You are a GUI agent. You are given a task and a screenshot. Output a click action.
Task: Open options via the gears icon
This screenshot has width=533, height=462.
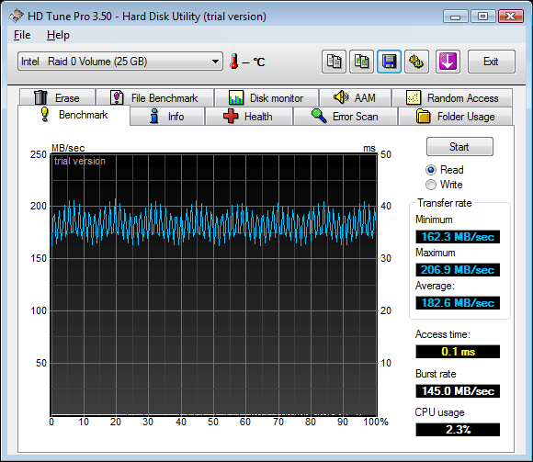coord(416,62)
